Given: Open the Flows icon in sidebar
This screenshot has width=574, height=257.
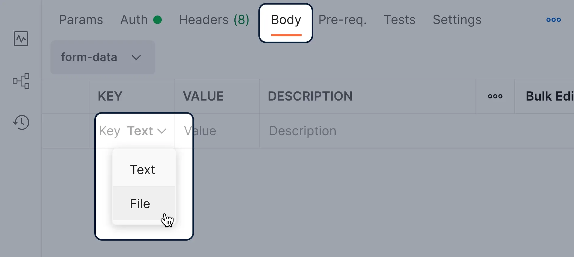Looking at the screenshot, I should pos(21,81).
